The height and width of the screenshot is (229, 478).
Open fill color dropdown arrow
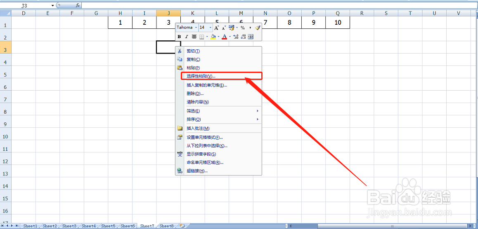218,37
